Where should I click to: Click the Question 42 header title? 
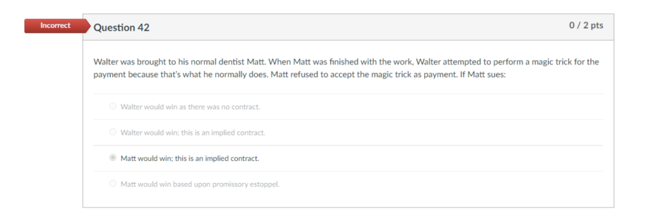pos(122,28)
